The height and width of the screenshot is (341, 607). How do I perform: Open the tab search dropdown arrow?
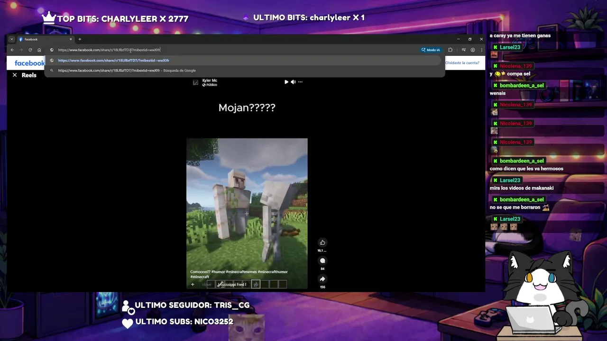[x=11, y=39]
